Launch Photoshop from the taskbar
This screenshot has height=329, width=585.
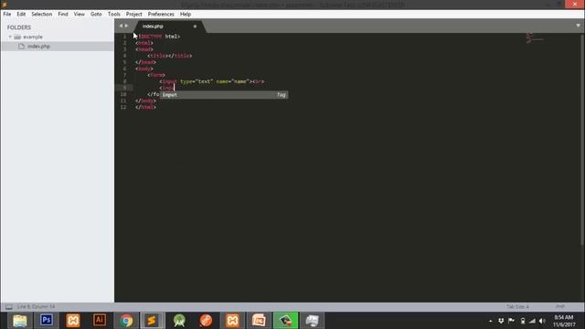(x=47, y=321)
